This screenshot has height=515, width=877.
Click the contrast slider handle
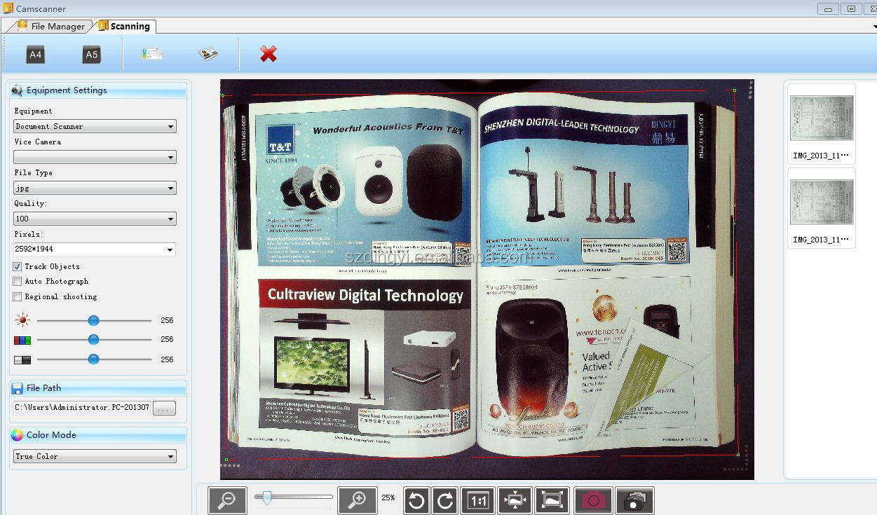click(93, 359)
